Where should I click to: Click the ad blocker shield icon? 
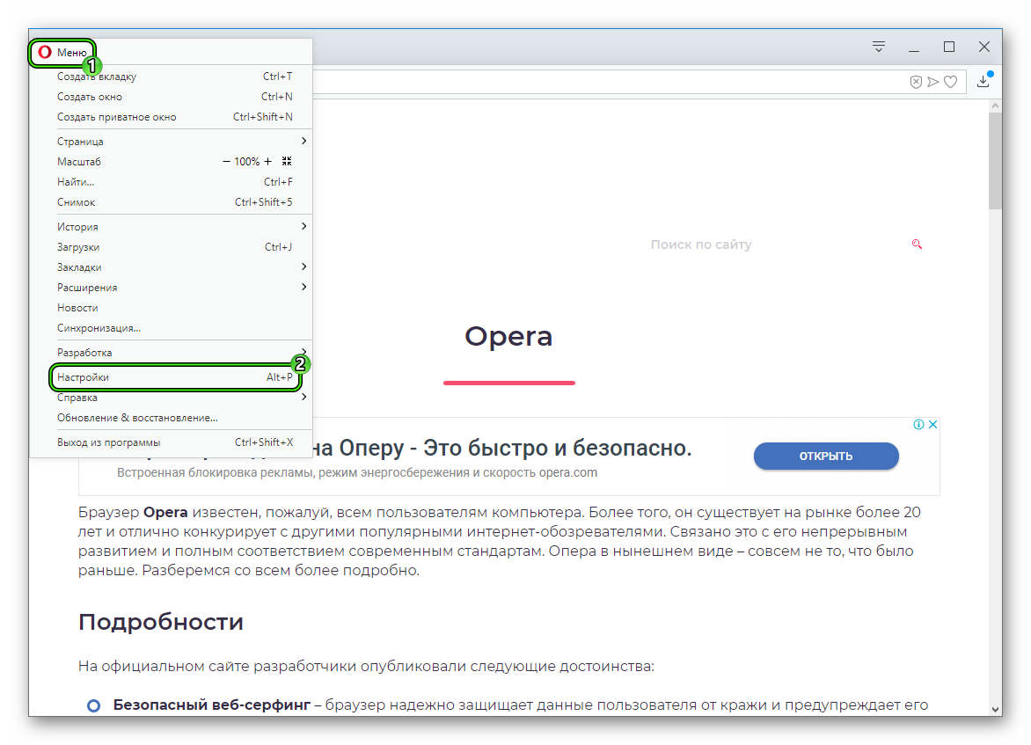click(x=915, y=82)
